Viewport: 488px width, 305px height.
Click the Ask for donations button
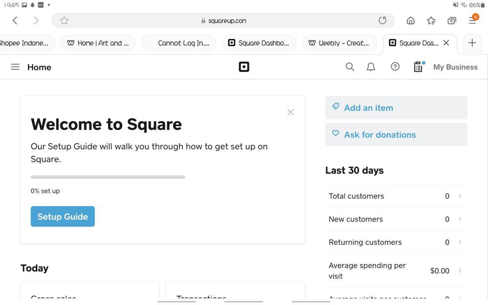click(x=396, y=134)
